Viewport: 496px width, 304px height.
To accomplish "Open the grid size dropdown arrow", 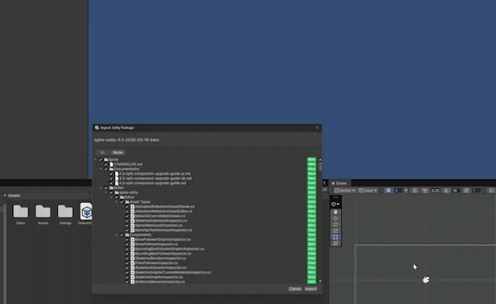I will [406, 190].
